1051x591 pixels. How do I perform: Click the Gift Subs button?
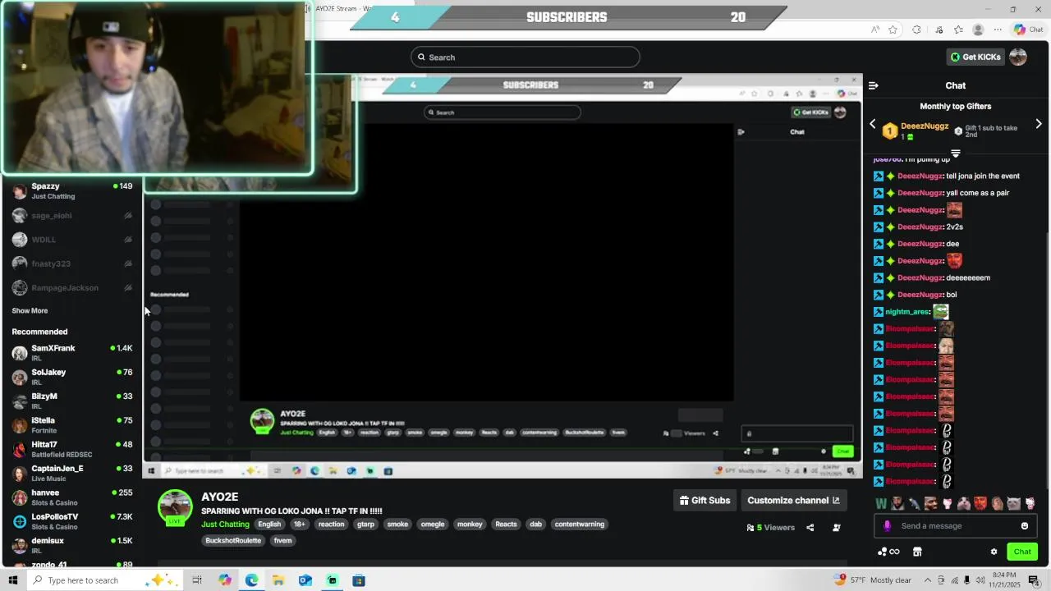(x=704, y=500)
